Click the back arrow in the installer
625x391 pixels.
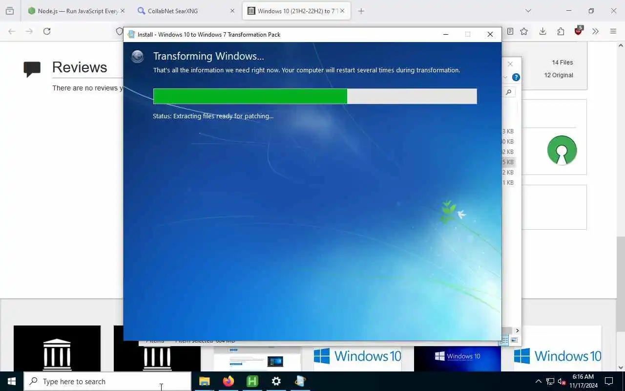tap(138, 57)
